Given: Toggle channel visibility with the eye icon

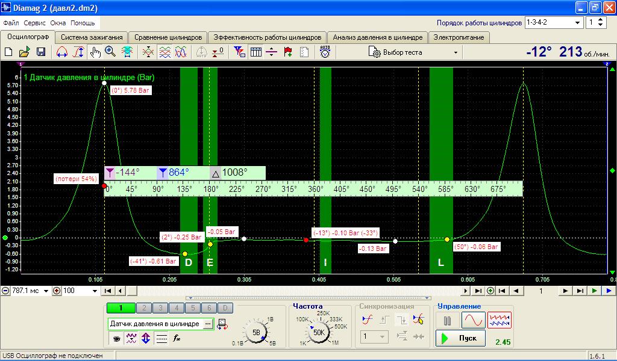Looking at the screenshot, I should click(x=116, y=338).
